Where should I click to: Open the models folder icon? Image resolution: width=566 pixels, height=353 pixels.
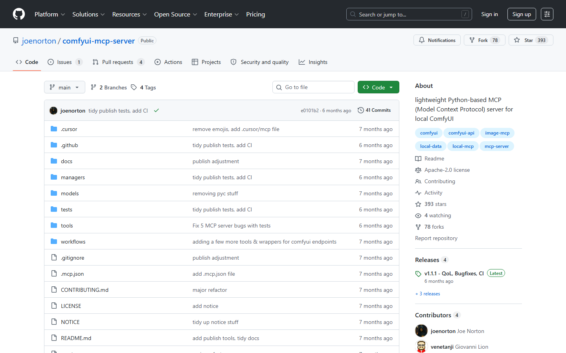54,193
